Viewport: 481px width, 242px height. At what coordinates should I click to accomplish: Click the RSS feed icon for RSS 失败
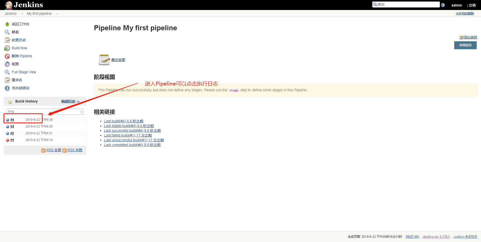pyautogui.click(x=64, y=150)
